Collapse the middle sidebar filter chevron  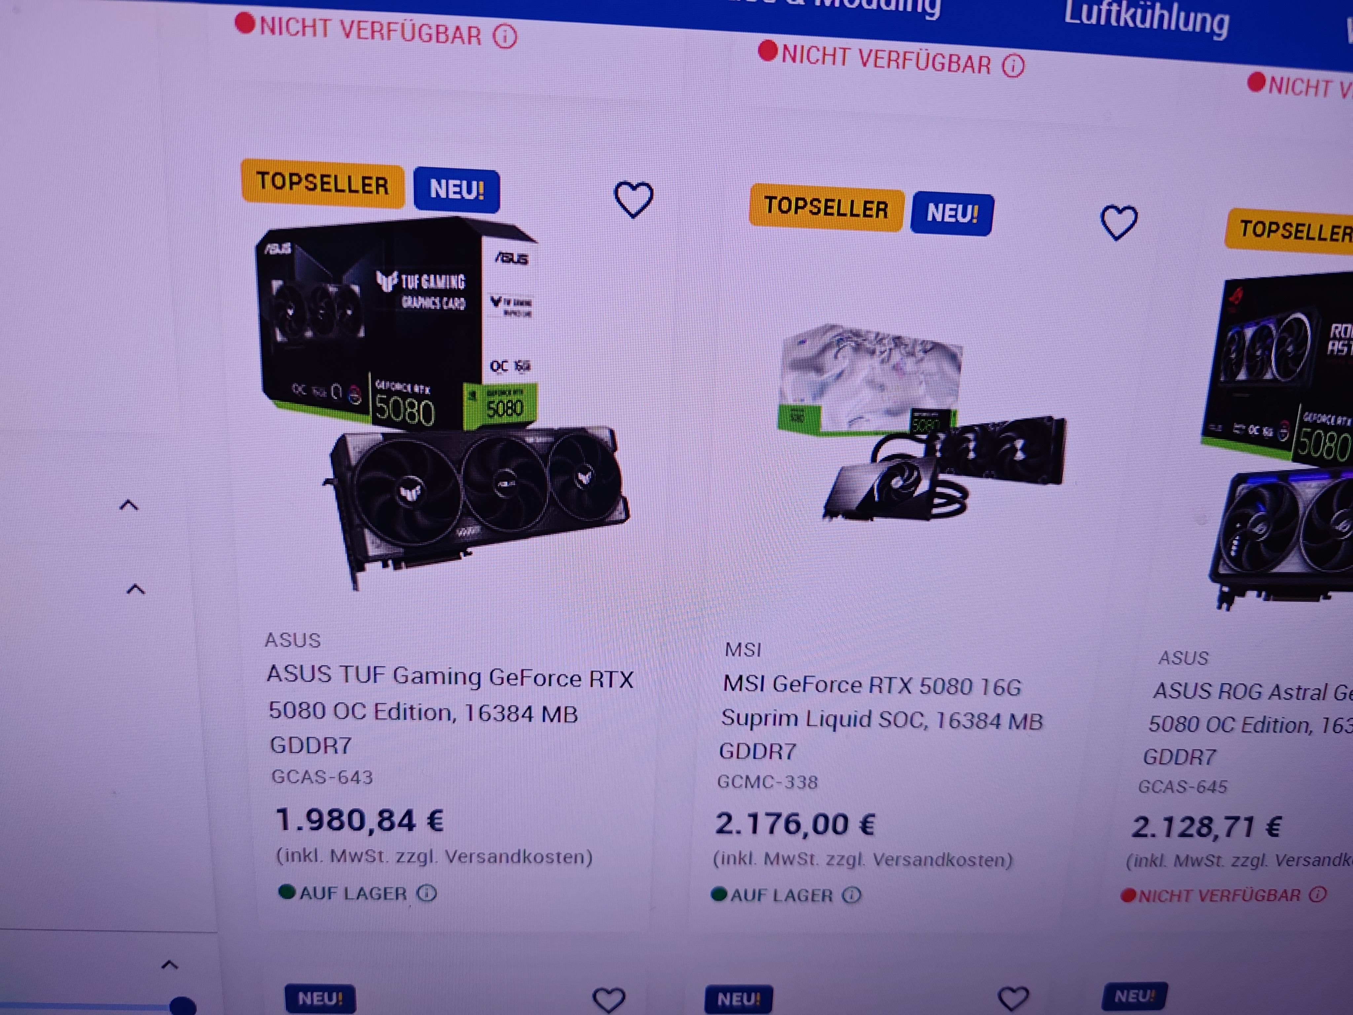tap(135, 589)
